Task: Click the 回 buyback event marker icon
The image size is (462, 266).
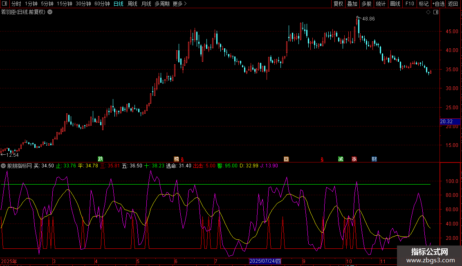Action: (286, 159)
